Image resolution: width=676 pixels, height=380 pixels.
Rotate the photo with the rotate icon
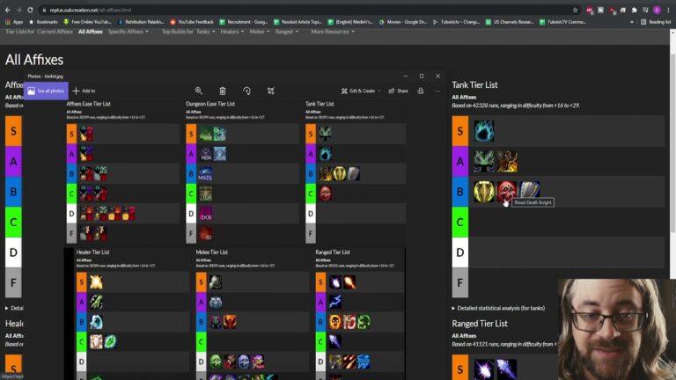pyautogui.click(x=246, y=91)
